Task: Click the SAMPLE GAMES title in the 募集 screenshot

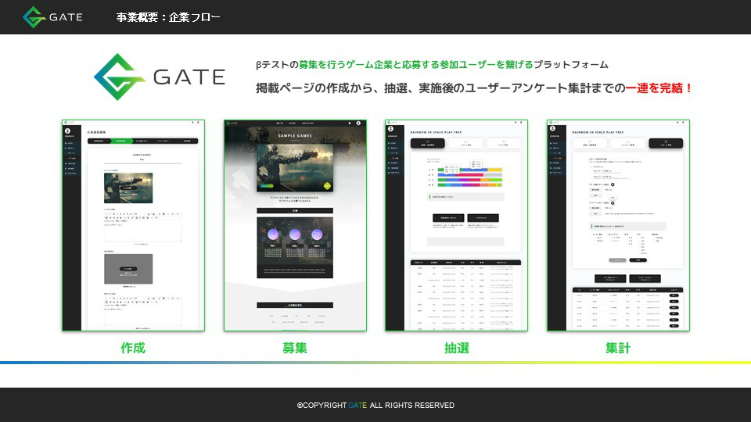Action: coord(295,136)
